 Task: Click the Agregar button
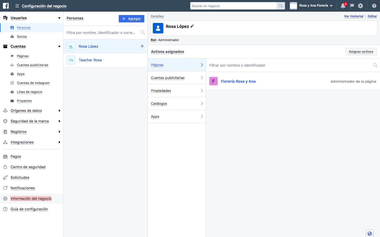131,19
